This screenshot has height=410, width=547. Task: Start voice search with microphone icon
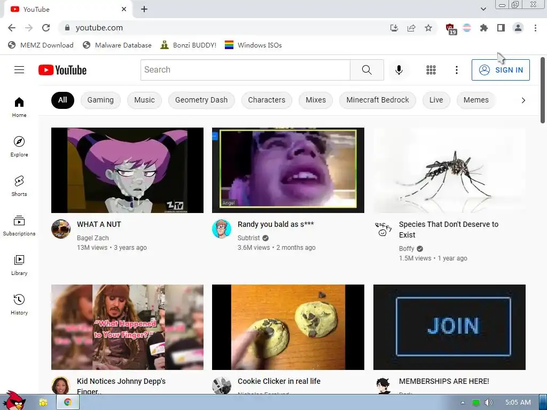tap(398, 70)
